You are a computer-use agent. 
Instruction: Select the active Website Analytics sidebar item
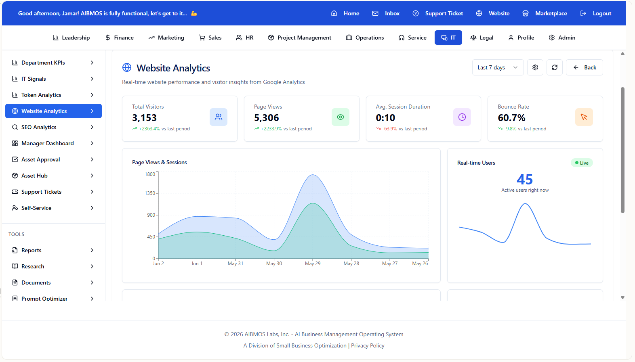53,111
